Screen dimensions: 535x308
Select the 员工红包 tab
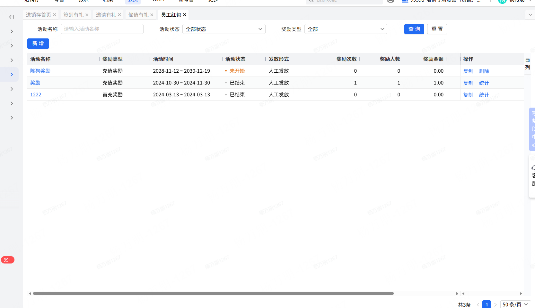click(x=171, y=15)
